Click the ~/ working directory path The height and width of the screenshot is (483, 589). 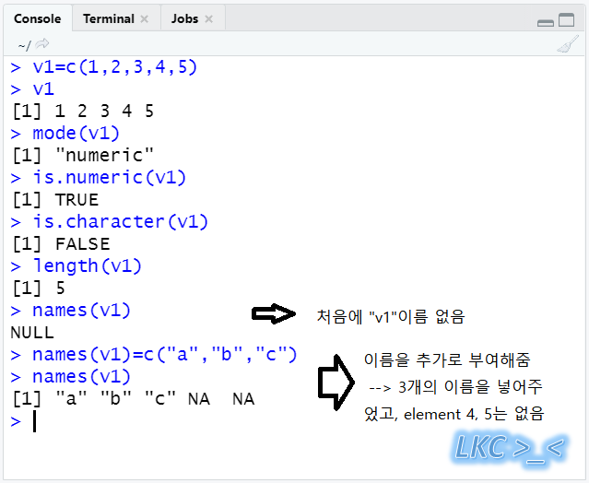24,45
